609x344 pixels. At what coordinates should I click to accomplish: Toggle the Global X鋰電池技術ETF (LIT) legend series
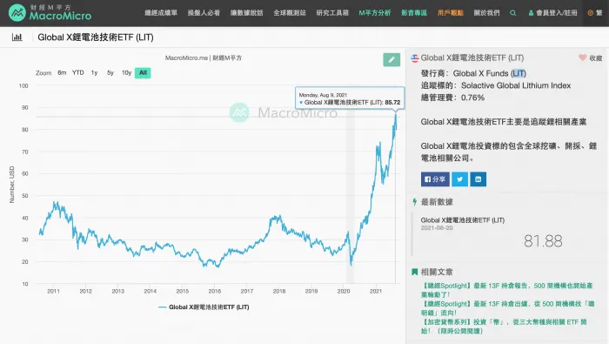pyautogui.click(x=204, y=307)
